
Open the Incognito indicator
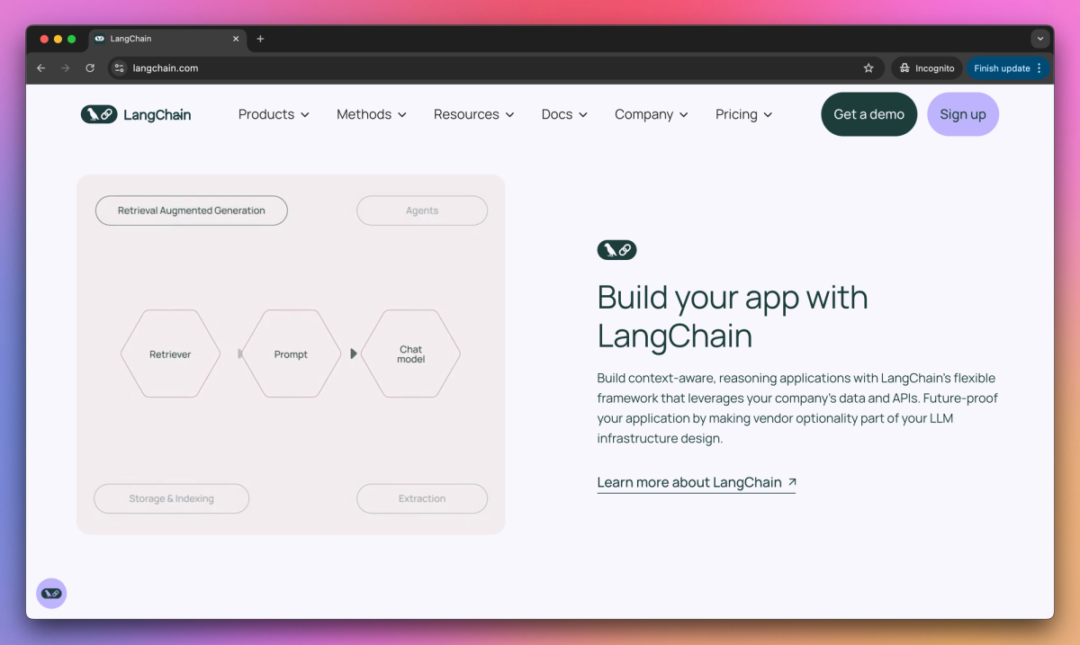pyautogui.click(x=927, y=68)
